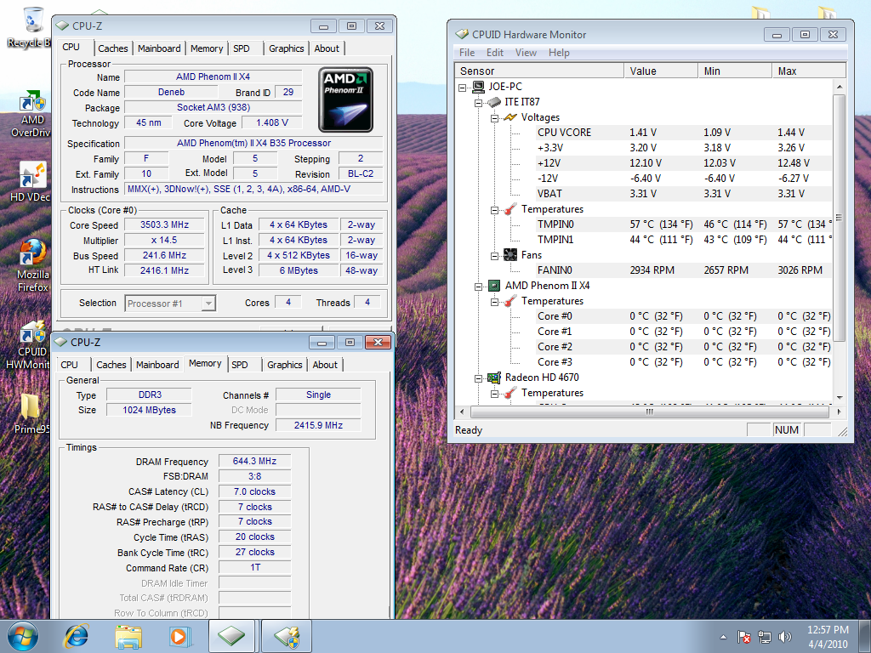
Task: Collapse the Voltages tree branch
Action: tap(494, 117)
